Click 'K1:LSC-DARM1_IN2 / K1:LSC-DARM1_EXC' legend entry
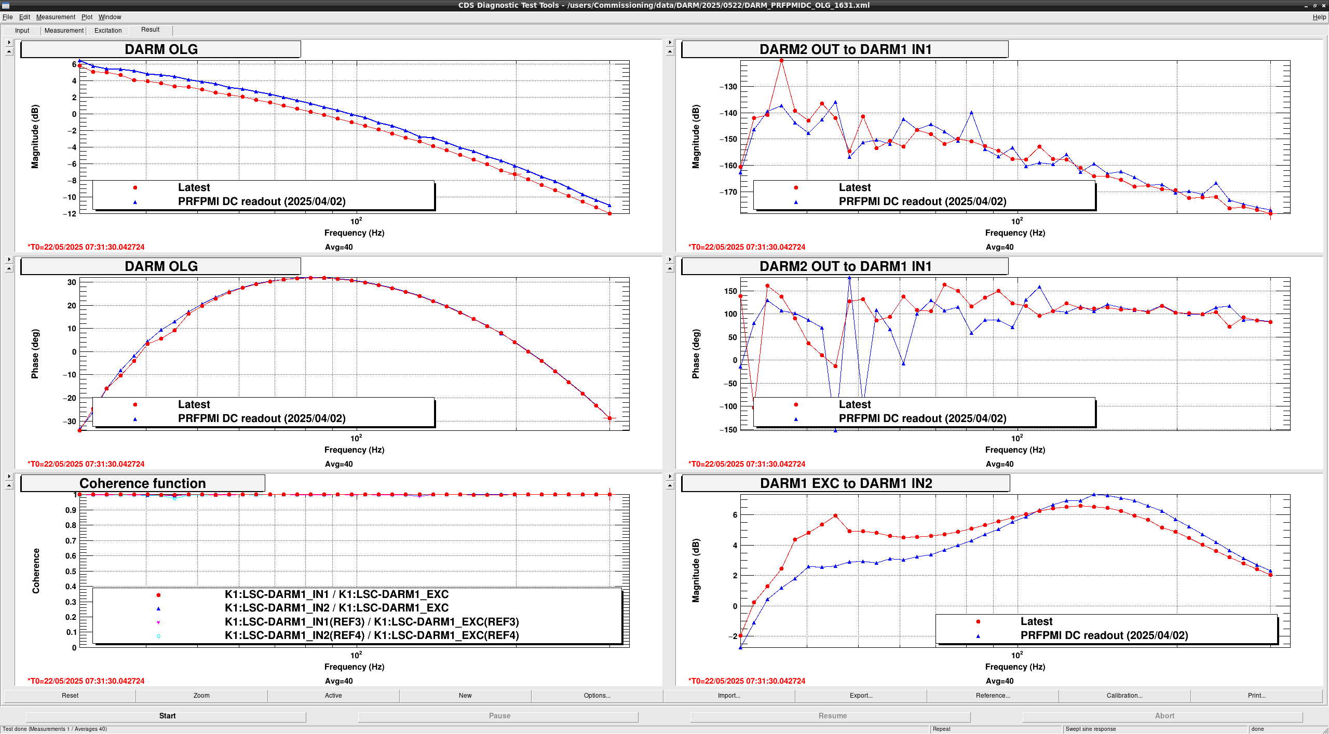The image size is (1329, 734). 336,608
